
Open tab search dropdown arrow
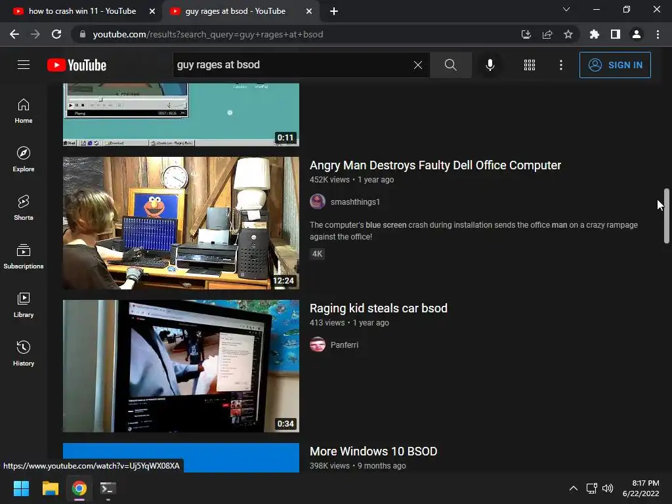point(566,9)
